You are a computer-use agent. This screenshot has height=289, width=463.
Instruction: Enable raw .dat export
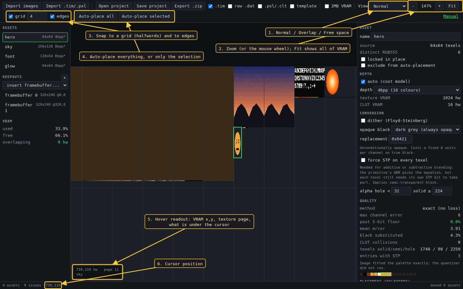(230, 6)
